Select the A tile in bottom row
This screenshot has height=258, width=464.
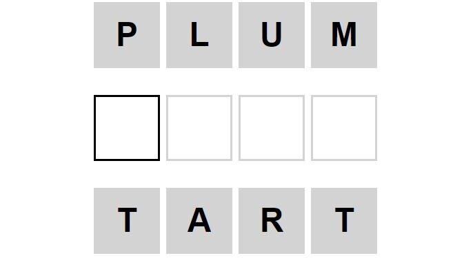(199, 221)
